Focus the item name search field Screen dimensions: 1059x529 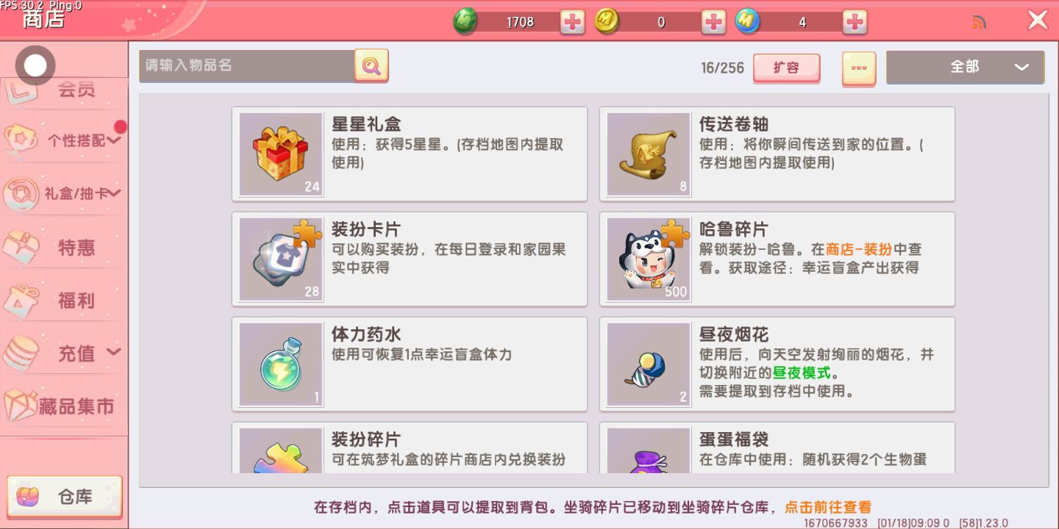click(247, 66)
